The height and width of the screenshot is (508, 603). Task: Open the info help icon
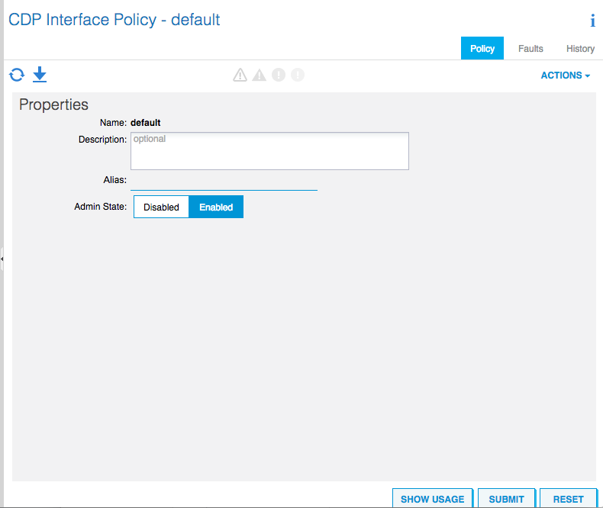coord(592,21)
